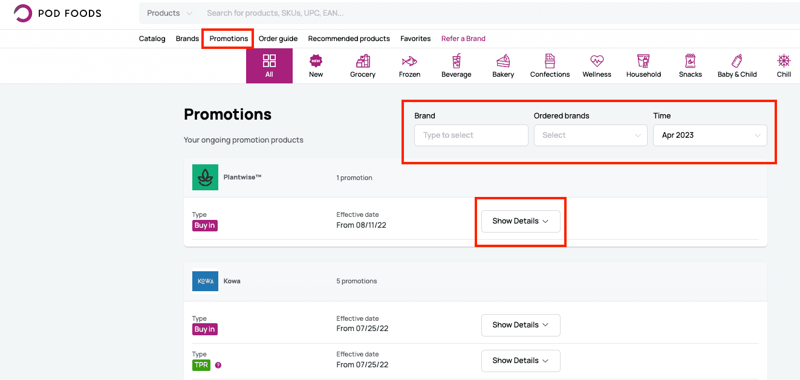800x380 pixels.
Task: Click the '1 promotion' count text
Action: tap(354, 178)
